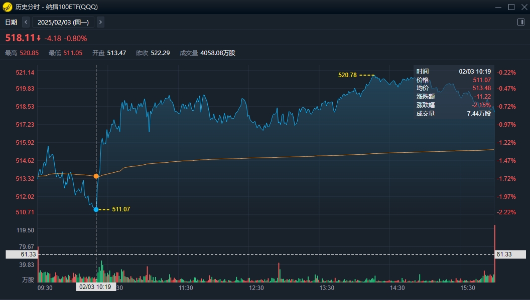Click the right-side 61.33 crosshair value tag
The width and height of the screenshot is (530, 300).
click(x=510, y=254)
